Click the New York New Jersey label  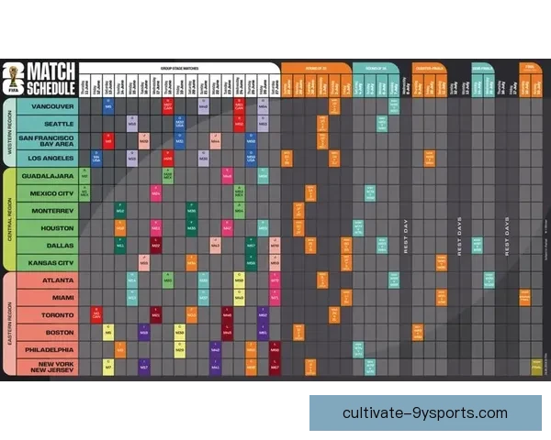(46, 367)
